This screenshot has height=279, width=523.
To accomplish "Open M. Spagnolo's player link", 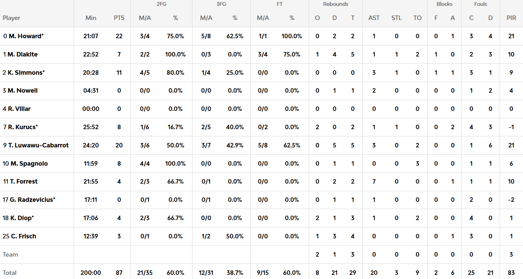I will [x=29, y=164].
